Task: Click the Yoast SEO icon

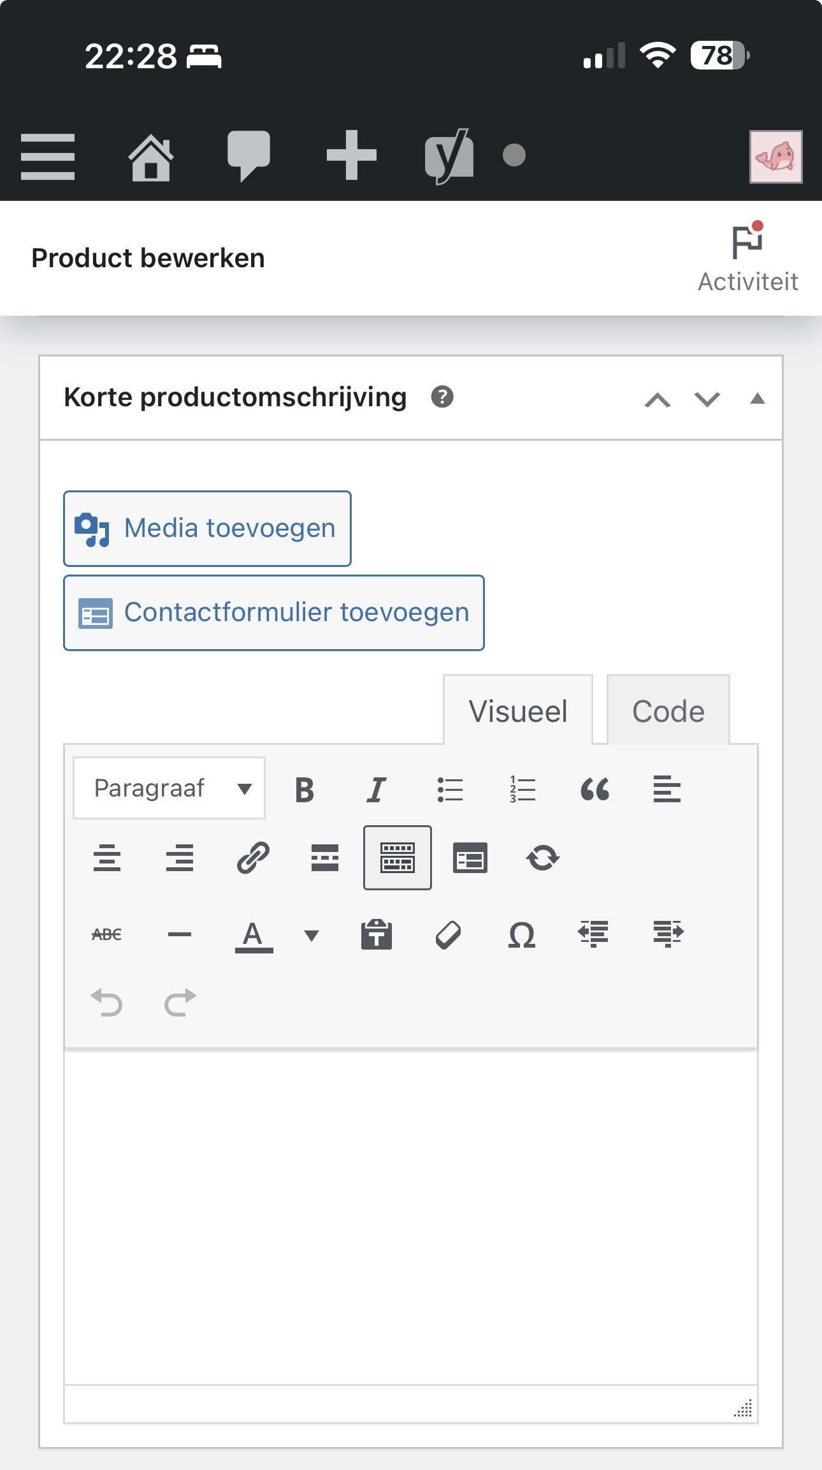Action: 449,156
